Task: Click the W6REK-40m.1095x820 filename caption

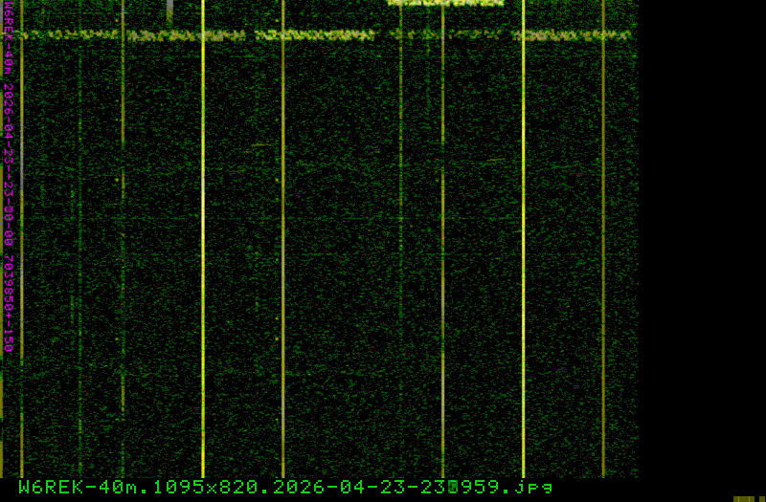Action: pos(285,487)
